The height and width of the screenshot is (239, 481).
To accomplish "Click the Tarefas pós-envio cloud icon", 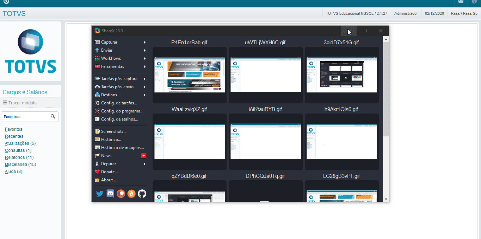I will click(x=97, y=87).
